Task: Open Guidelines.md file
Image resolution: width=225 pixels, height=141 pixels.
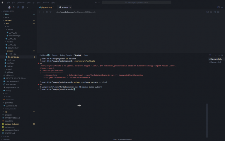Action: point(11,106)
